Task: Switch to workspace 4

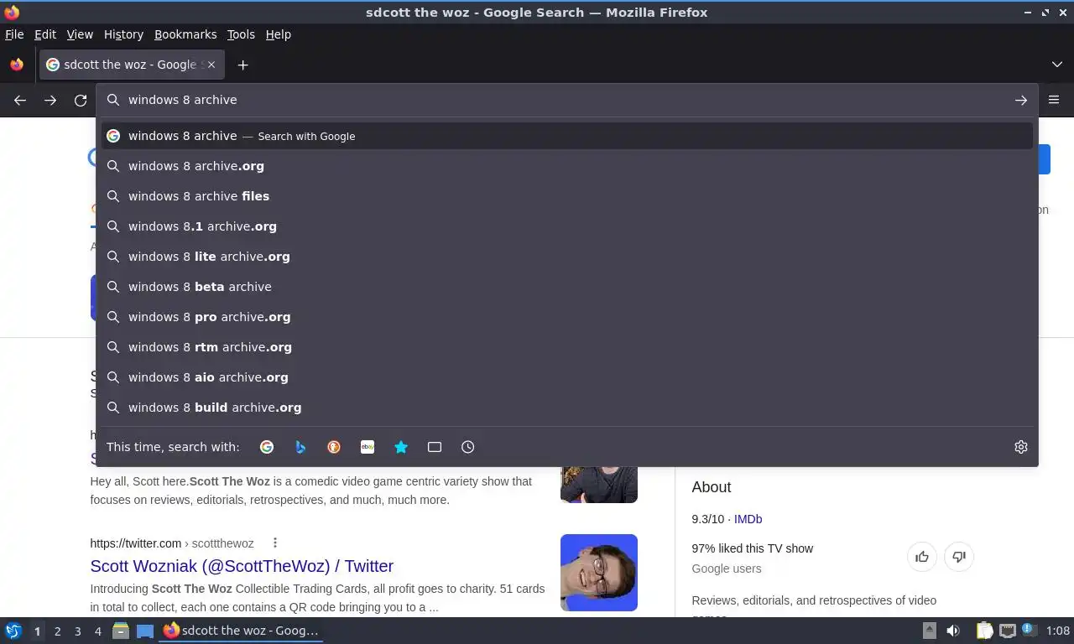Action: coord(97,631)
